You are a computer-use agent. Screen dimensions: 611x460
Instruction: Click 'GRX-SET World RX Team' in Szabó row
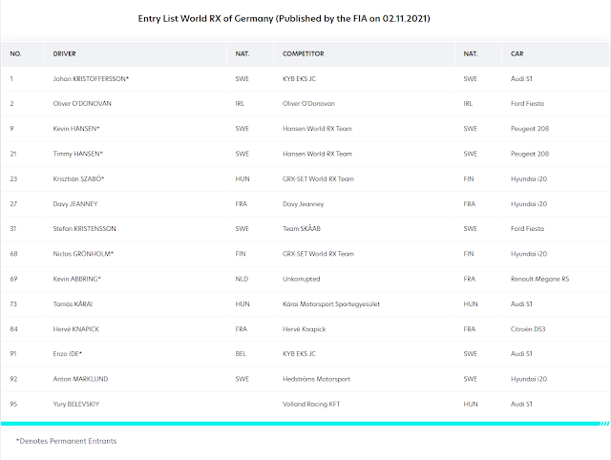318,178
